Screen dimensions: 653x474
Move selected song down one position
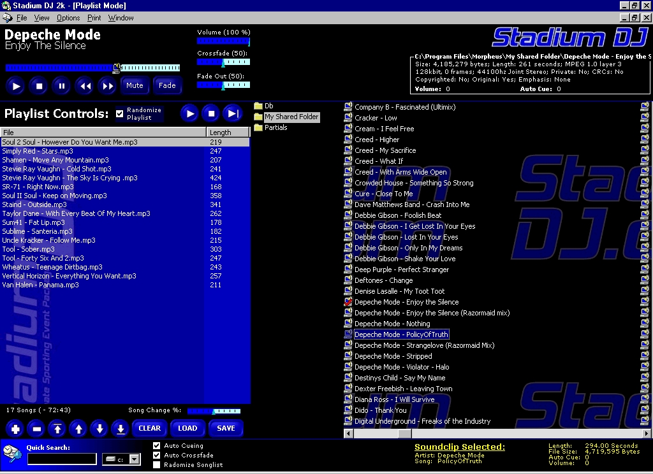(x=99, y=428)
